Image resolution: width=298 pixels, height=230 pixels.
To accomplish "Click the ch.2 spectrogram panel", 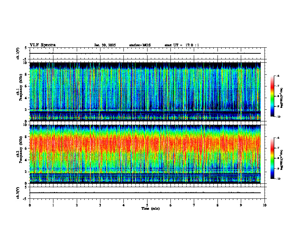I will (145, 154).
